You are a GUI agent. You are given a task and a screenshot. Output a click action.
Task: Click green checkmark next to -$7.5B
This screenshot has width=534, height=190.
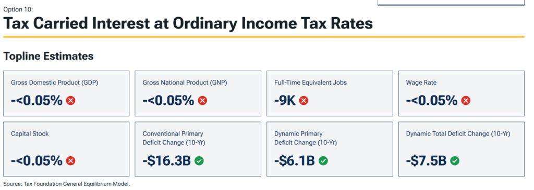(x=455, y=161)
